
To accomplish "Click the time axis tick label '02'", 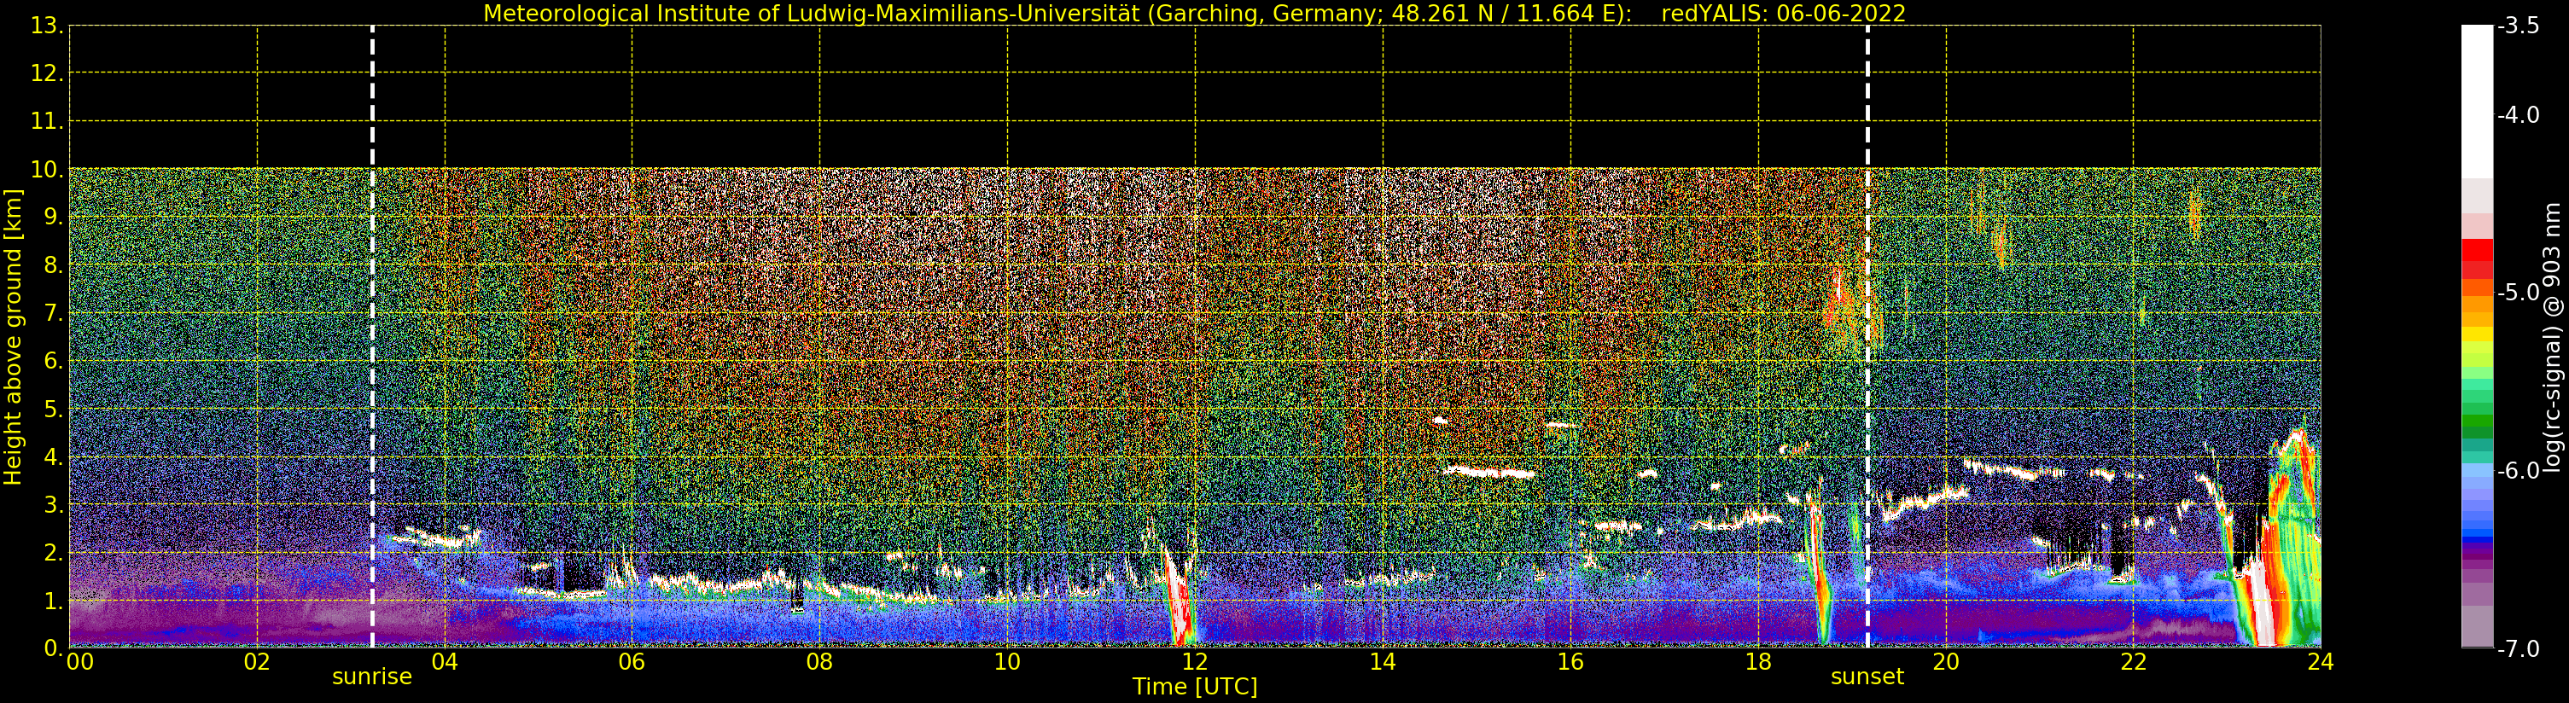I will [257, 662].
